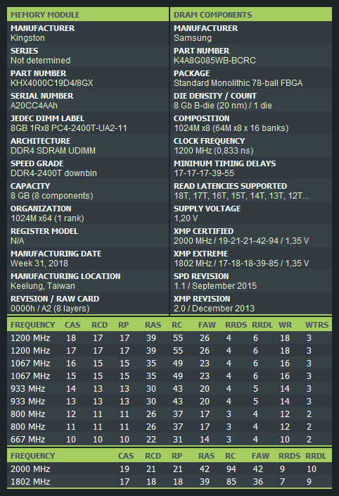
Task: Click clock frequency value 1200 MHz (0,833 ns)
Action: point(213,151)
